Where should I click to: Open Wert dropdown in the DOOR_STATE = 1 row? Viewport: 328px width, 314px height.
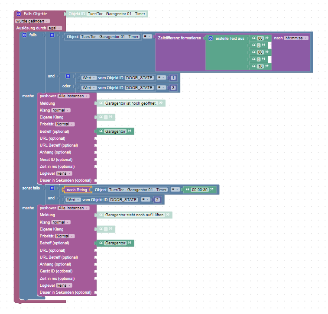point(89,78)
